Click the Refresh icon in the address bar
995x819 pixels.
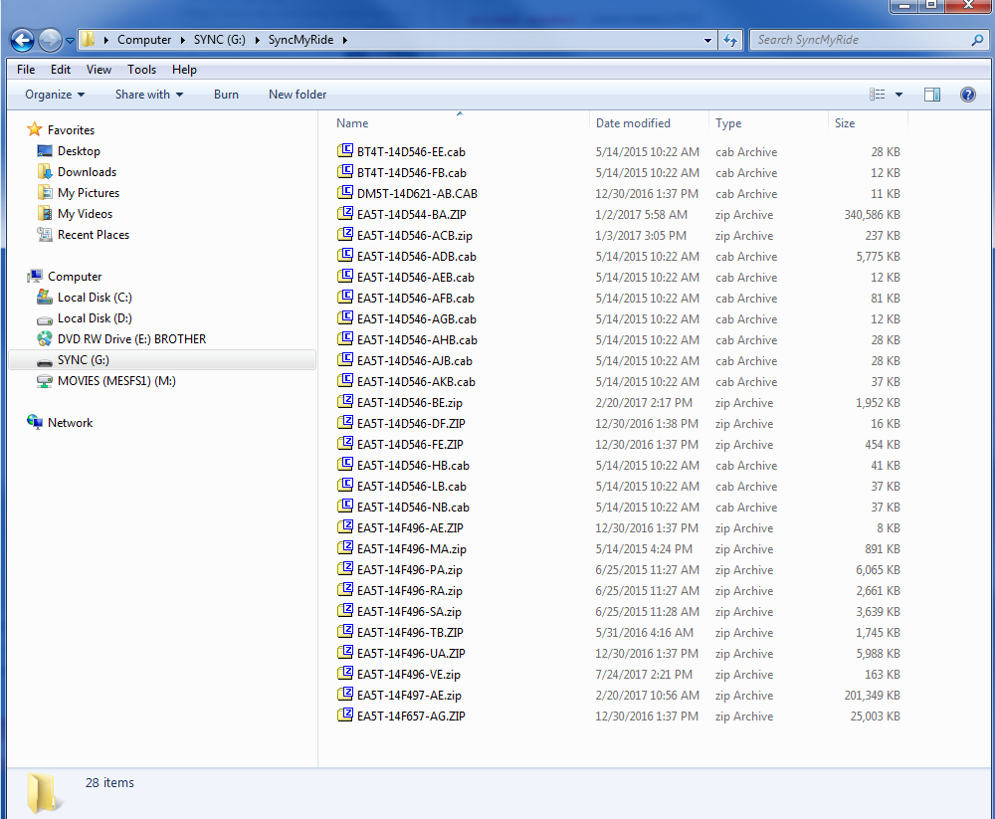click(730, 40)
